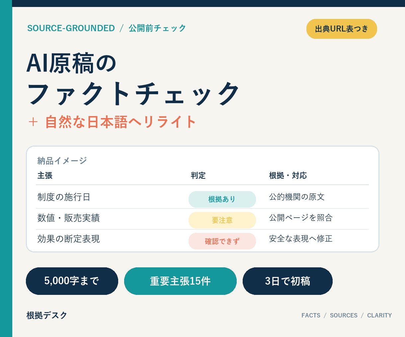Select the 根拠あり status badge
405x337 pixels.
click(x=222, y=199)
